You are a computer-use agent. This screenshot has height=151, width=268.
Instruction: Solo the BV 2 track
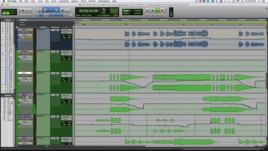pos(27,32)
